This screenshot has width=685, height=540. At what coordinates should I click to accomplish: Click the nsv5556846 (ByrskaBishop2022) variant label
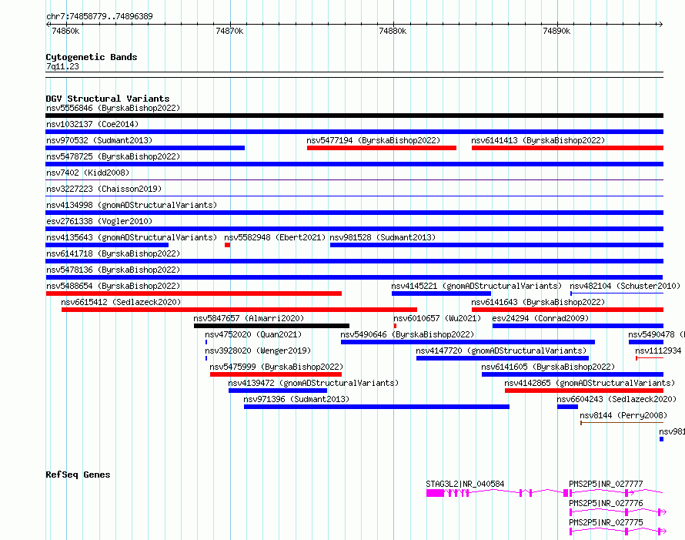(x=113, y=108)
